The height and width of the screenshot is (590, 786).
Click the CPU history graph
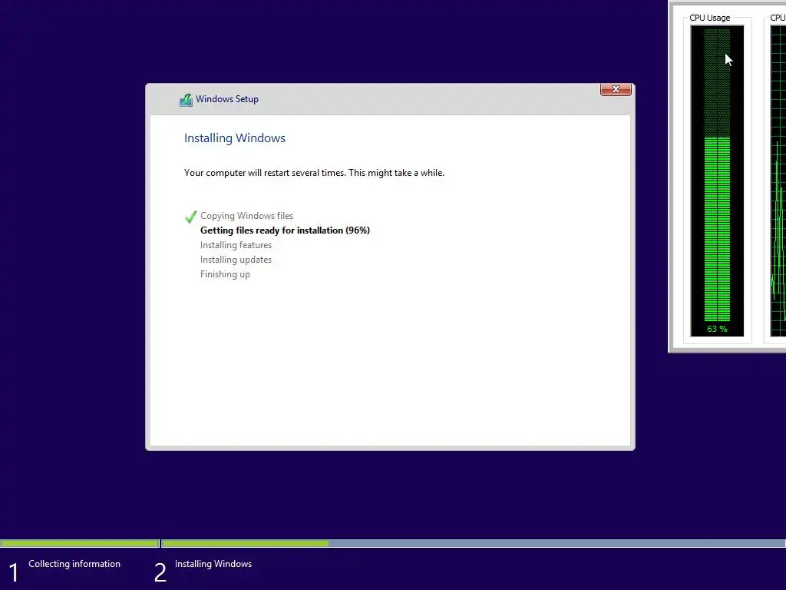[778, 181]
